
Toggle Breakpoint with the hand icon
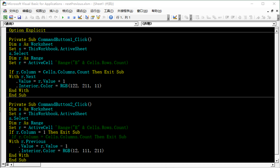[x=239, y=17]
